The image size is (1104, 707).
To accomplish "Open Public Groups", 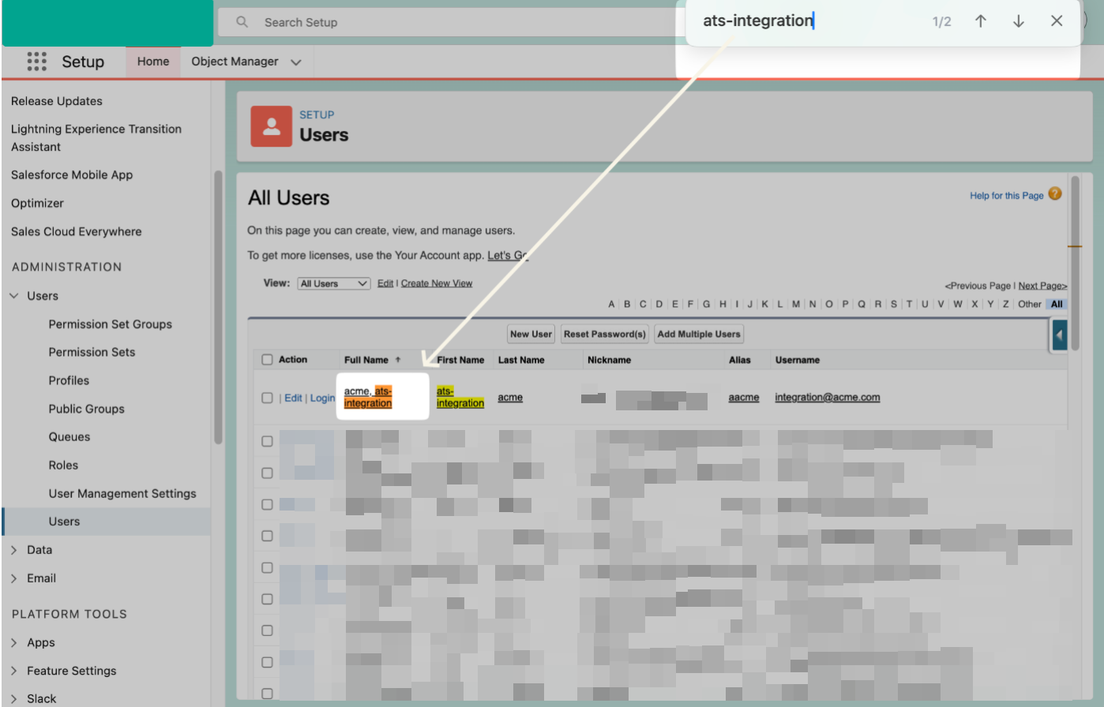I will point(86,409).
